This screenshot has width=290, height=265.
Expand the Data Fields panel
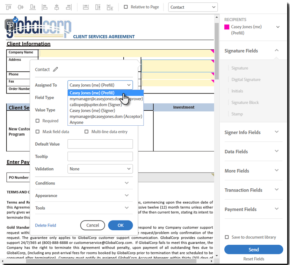(252, 152)
